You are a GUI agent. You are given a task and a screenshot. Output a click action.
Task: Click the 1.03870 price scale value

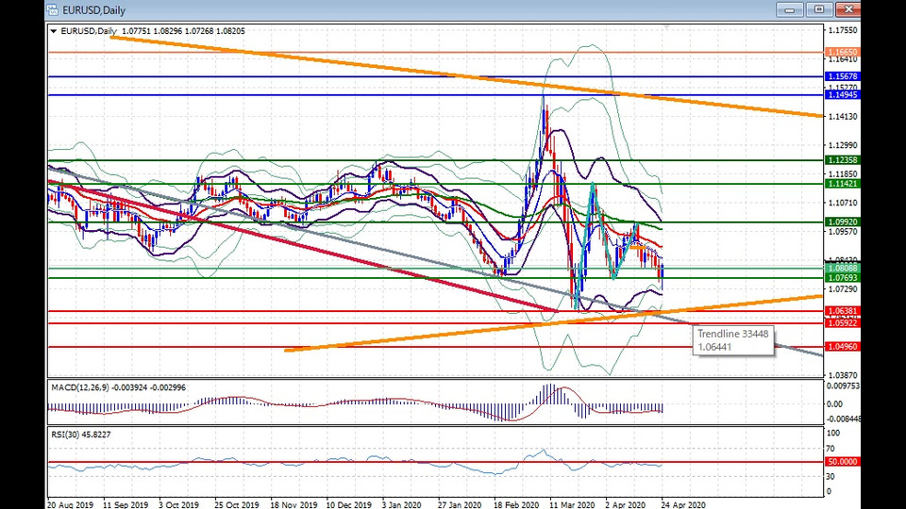[x=842, y=375]
